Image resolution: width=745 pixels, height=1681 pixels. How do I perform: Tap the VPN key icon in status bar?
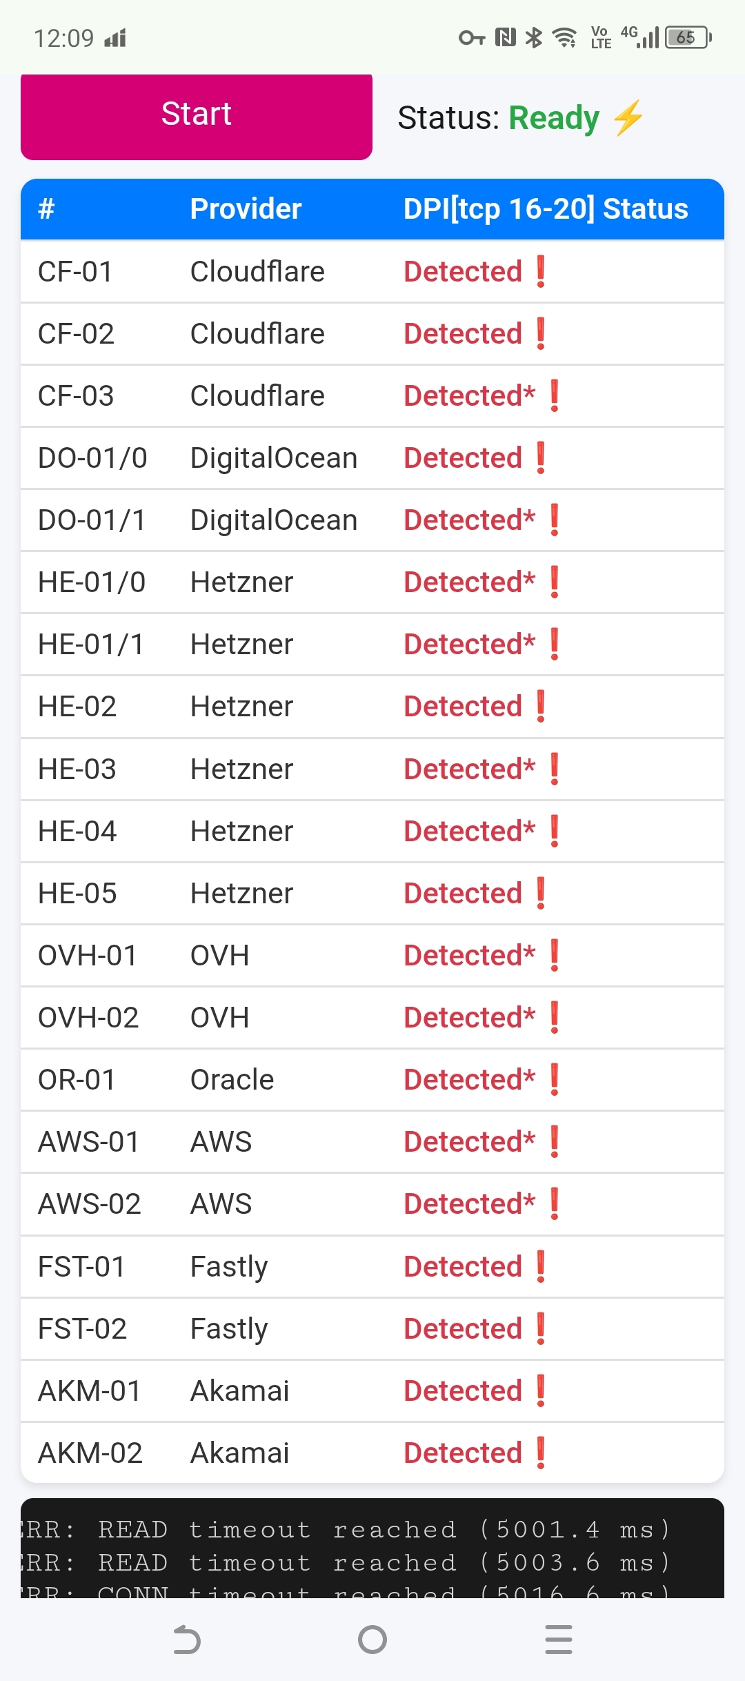coord(472,38)
